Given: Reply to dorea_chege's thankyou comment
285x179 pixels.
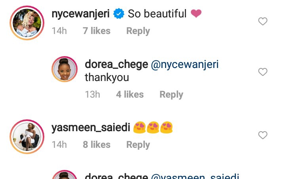Looking at the screenshot, I should click(171, 94).
